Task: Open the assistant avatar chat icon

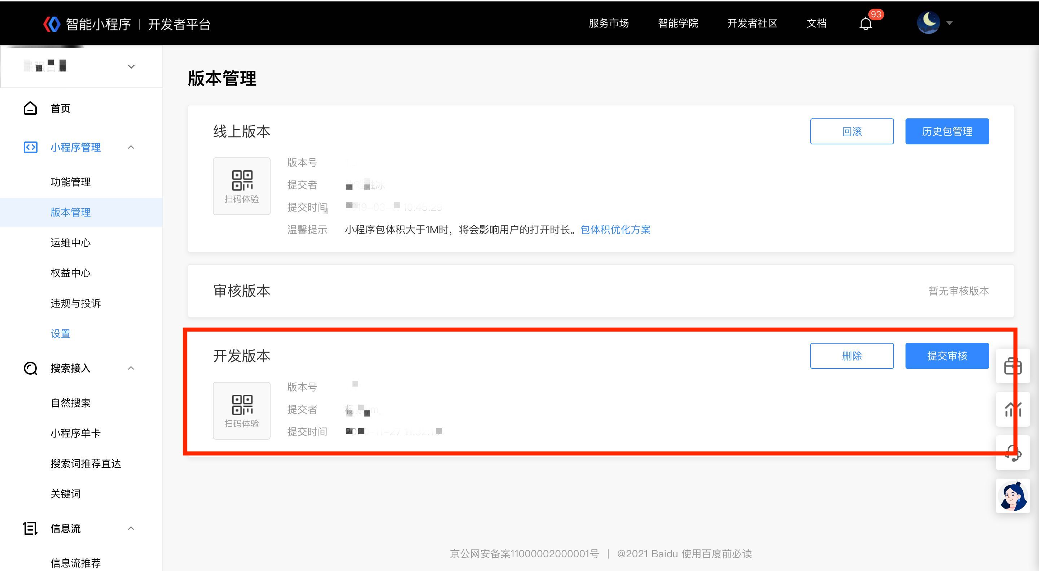Action: click(1012, 496)
